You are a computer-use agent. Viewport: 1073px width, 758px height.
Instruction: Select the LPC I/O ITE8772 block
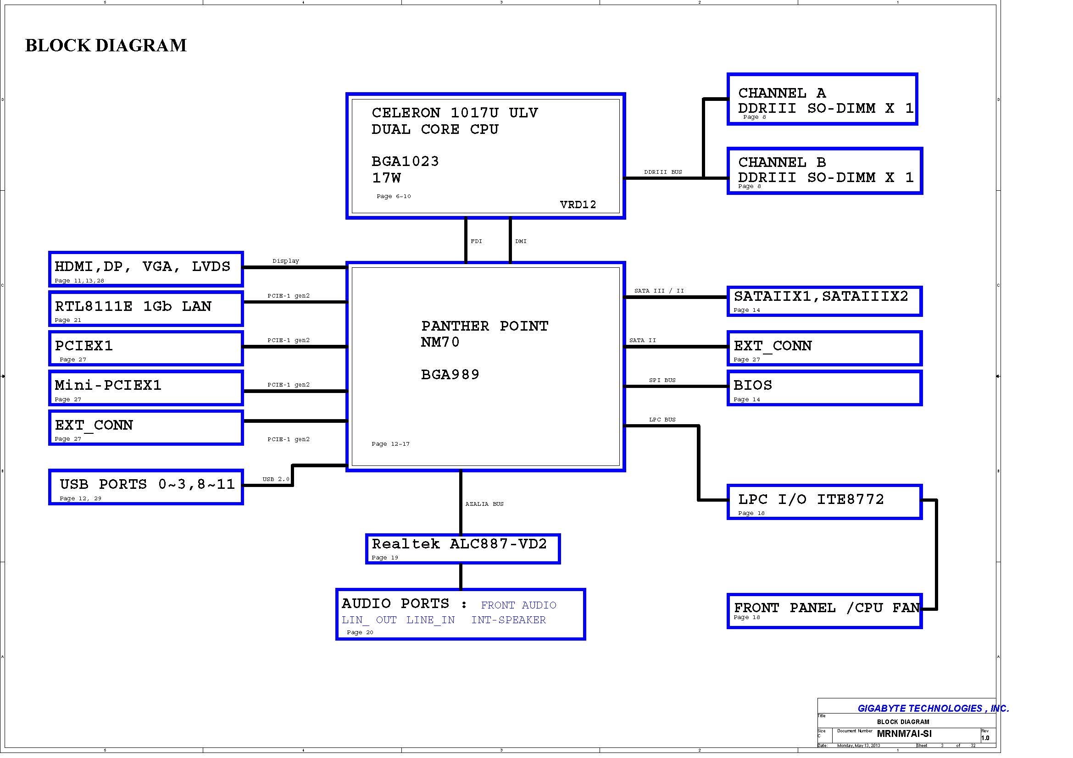(x=824, y=502)
